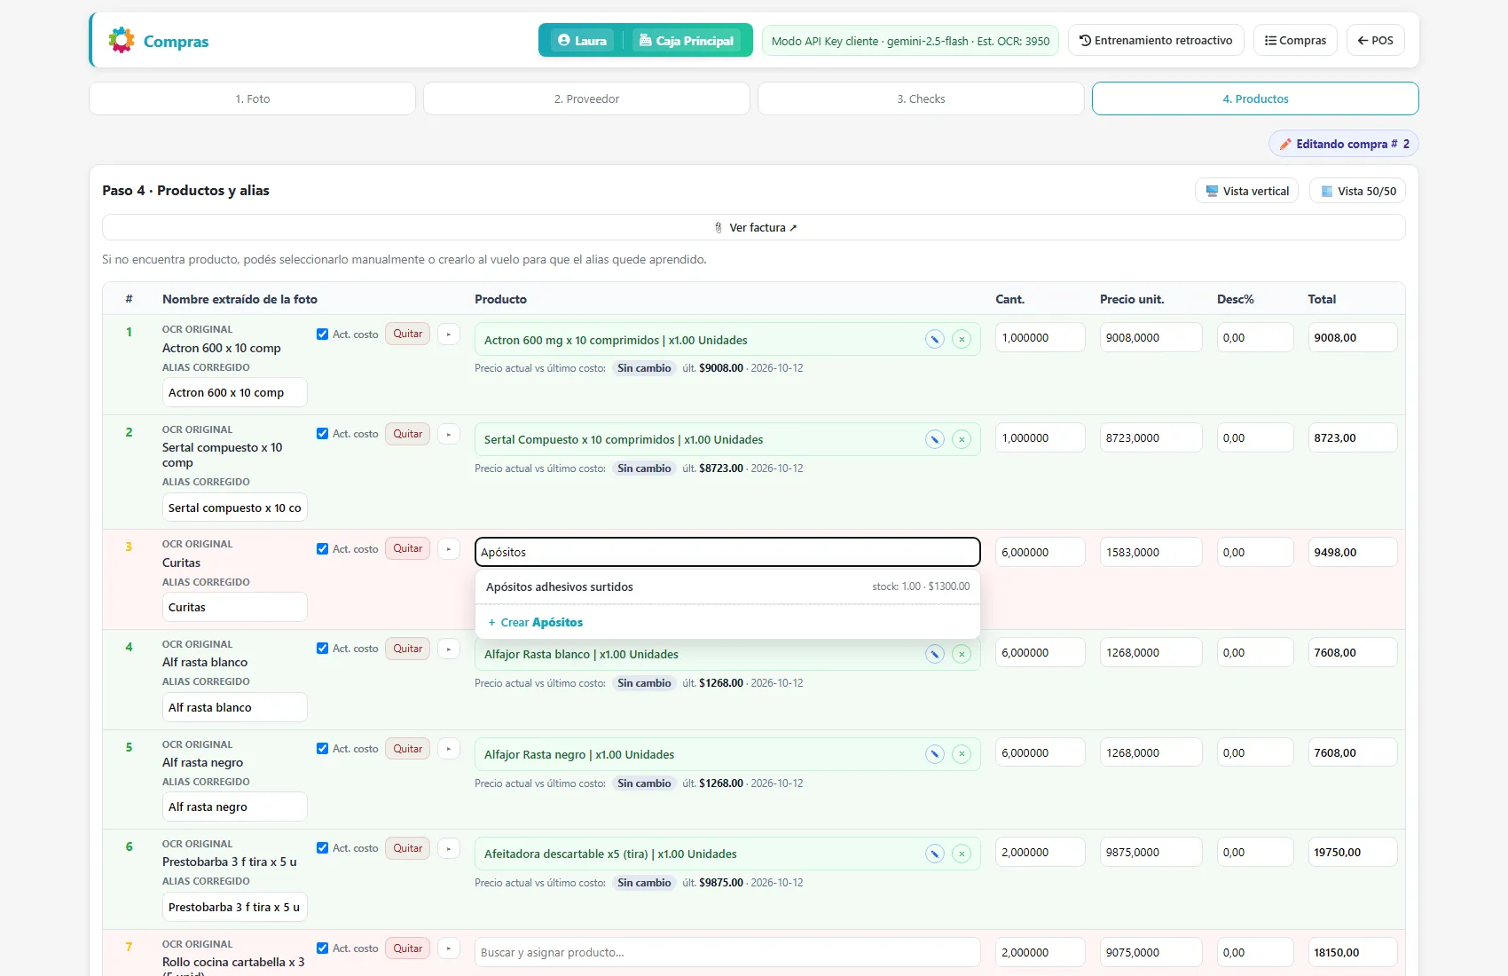Image resolution: width=1508 pixels, height=976 pixels.
Task: Open the Vista vertical layout
Action: (1246, 191)
